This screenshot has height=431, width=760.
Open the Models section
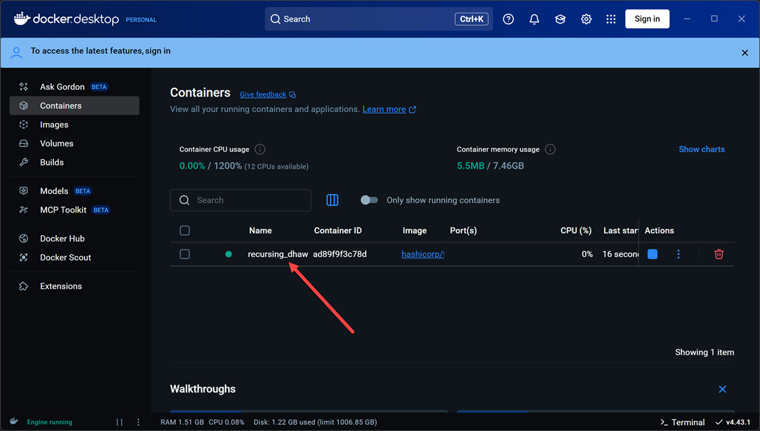tap(74, 191)
